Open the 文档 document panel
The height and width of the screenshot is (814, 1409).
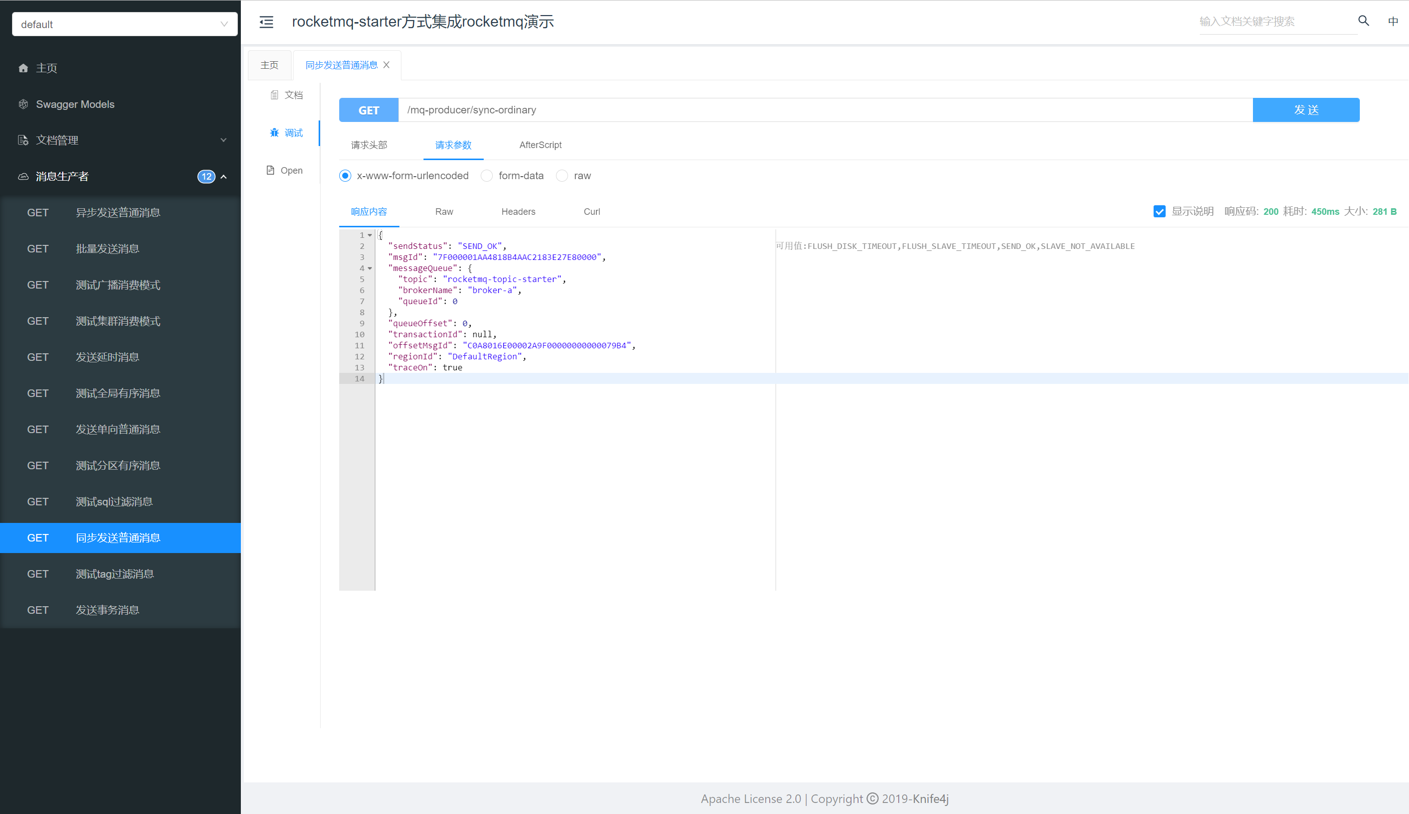tap(287, 95)
